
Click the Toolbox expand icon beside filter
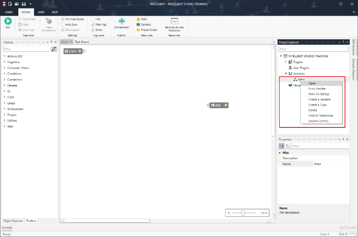tap(54, 49)
